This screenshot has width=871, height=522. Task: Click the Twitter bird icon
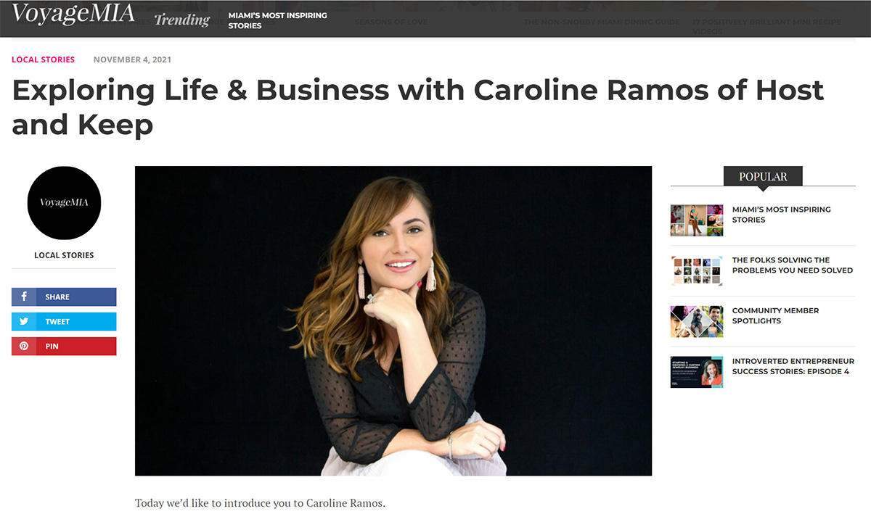pyautogui.click(x=24, y=321)
